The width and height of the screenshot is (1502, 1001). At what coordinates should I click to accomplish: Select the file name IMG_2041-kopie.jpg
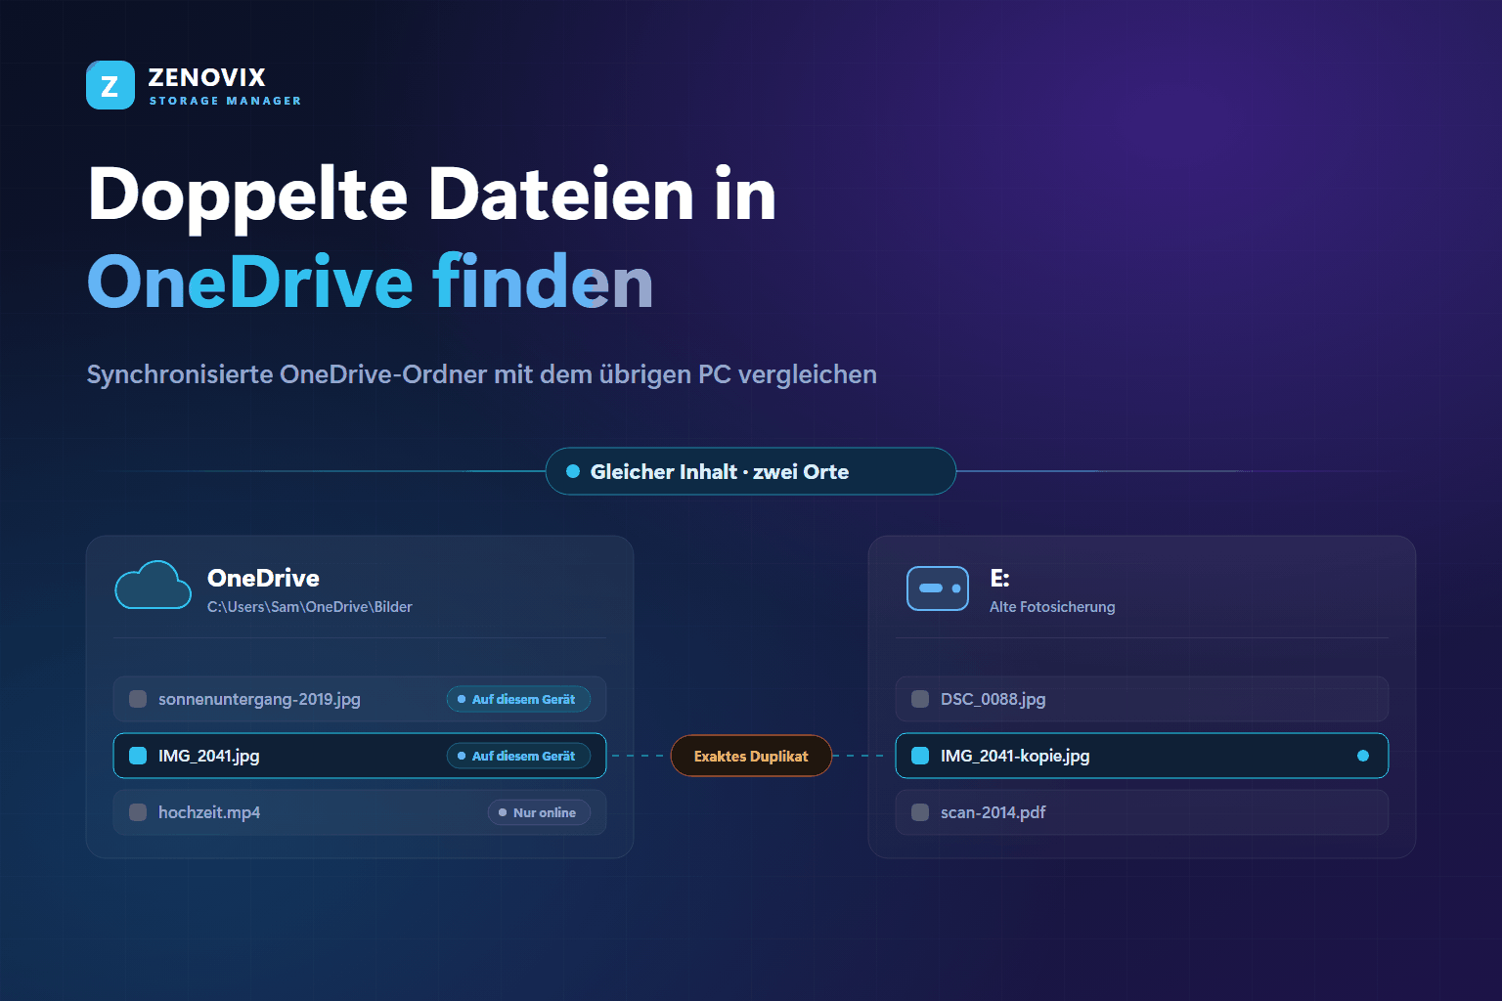1015,756
